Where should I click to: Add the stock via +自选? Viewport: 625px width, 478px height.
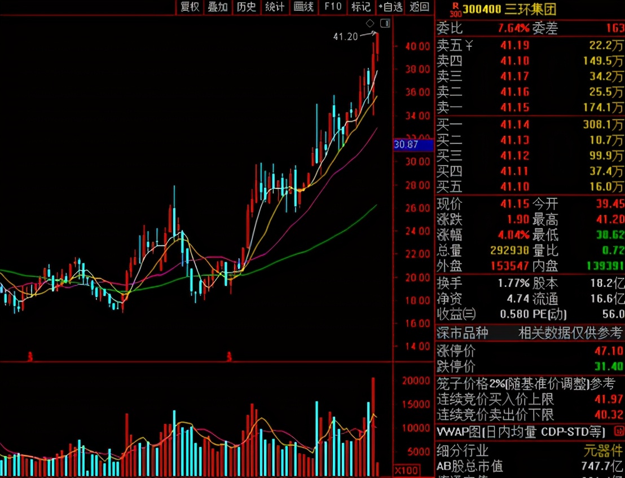[x=390, y=7]
